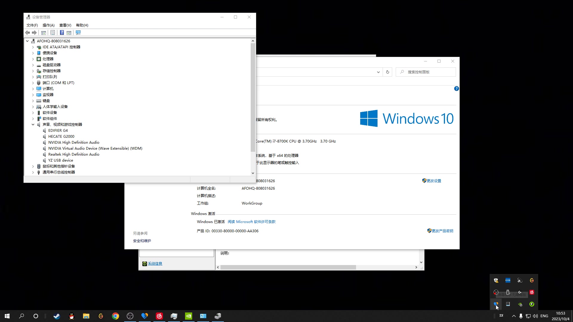Open the taskbar search magnifier
Viewport: 573px width, 322px height.
(x=21, y=316)
